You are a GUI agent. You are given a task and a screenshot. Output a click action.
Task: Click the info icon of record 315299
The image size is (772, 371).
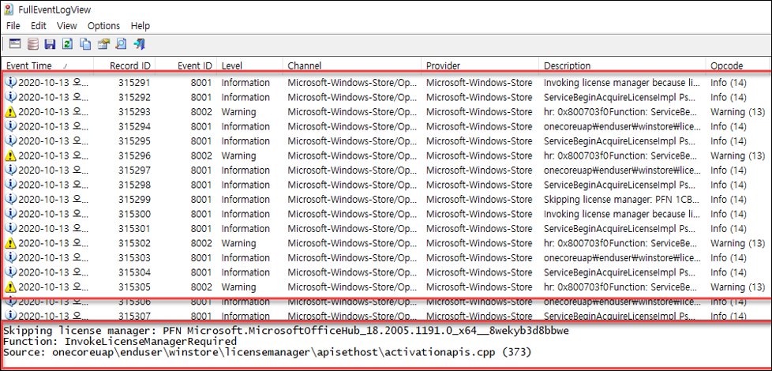[10, 199]
